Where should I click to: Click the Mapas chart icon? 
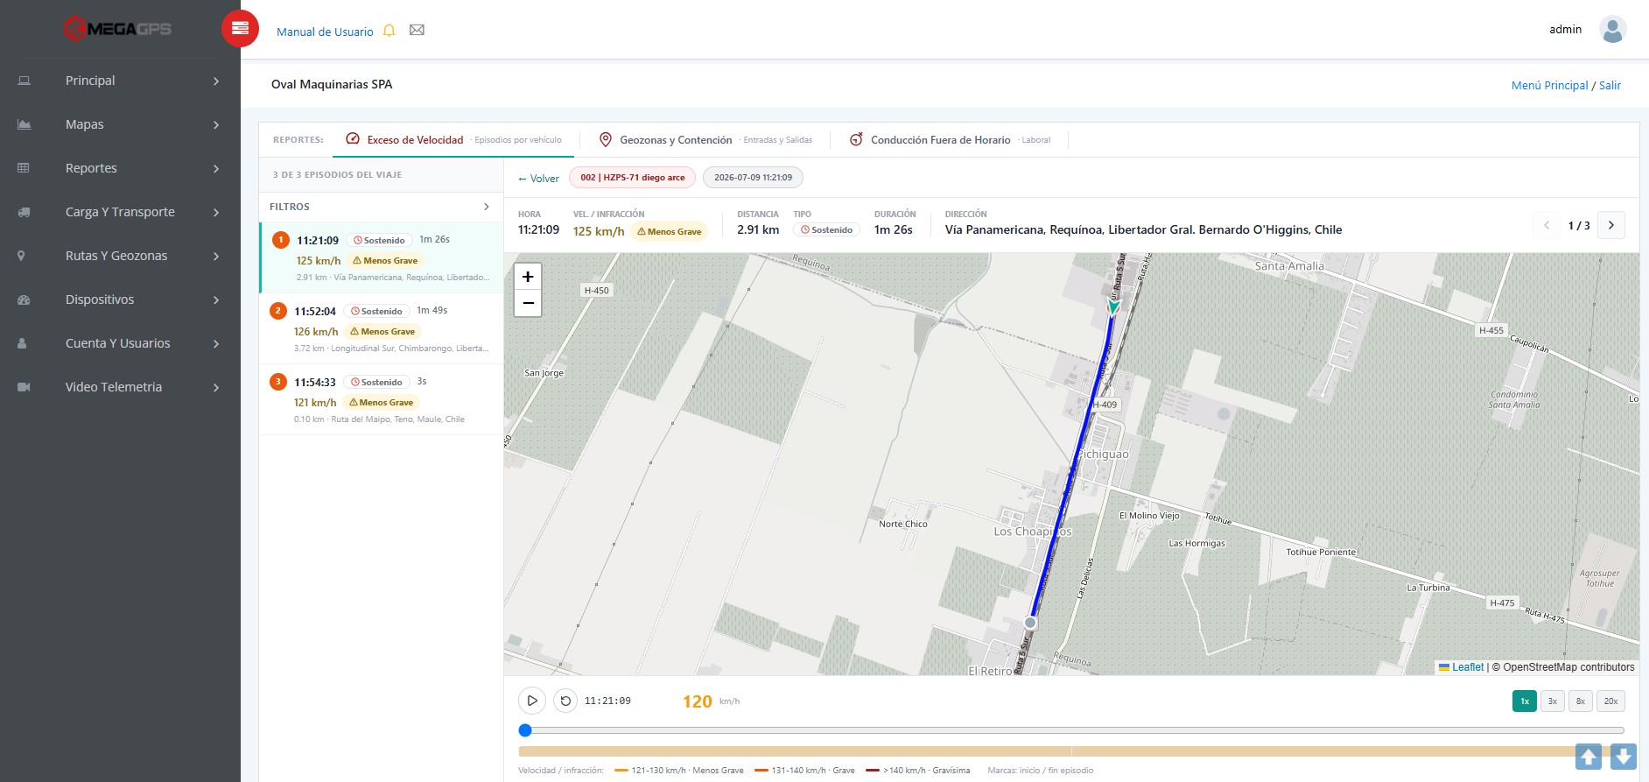[x=25, y=124]
